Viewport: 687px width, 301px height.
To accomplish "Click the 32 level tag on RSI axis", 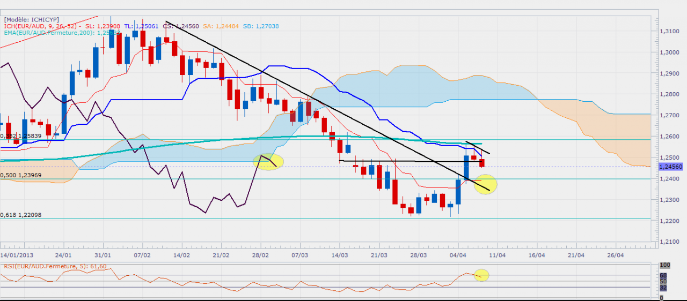I will click(662, 288).
